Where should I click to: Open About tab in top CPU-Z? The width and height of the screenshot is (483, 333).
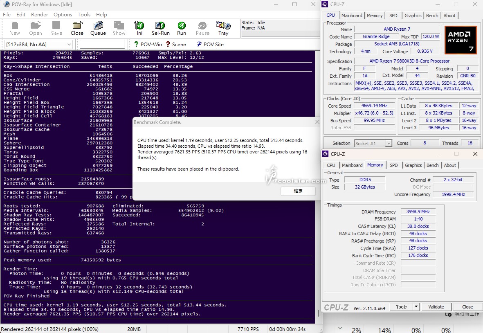click(x=449, y=16)
